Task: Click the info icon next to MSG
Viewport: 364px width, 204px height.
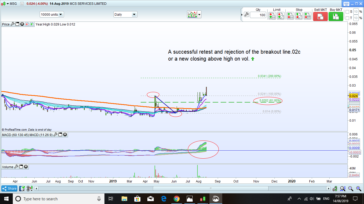Action: click(x=22, y=4)
